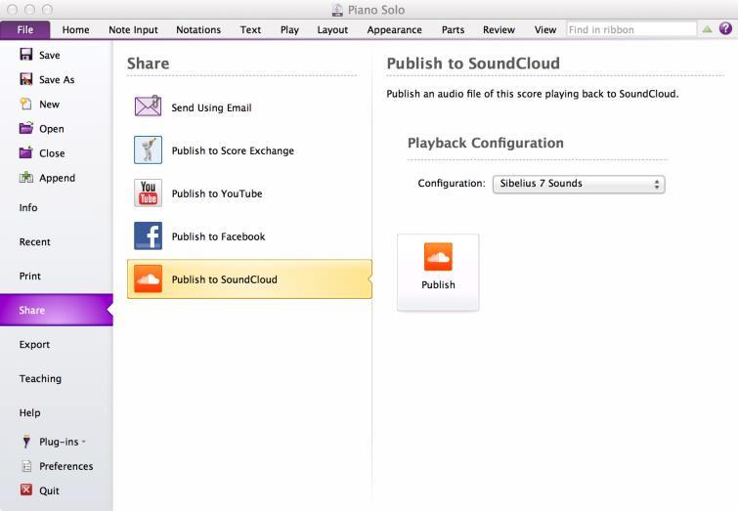Viewport: 738px width, 511px height.
Task: Click the Piano Solo title bar document icon
Action: point(337,10)
